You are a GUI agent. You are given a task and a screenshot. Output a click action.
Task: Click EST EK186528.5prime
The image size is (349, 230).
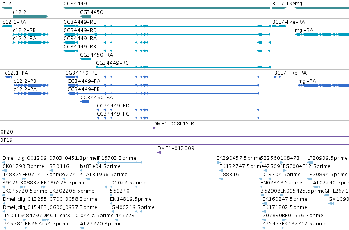(43, 187)
